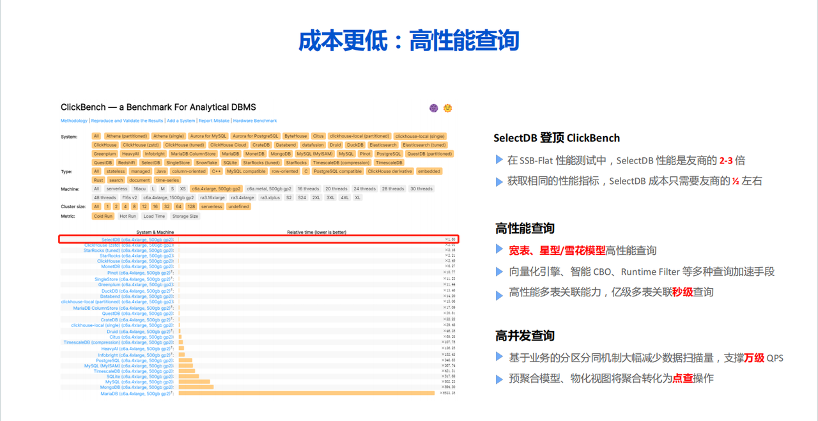Open the Methodology link
Screen dimensions: 818x421
pyautogui.click(x=74, y=121)
